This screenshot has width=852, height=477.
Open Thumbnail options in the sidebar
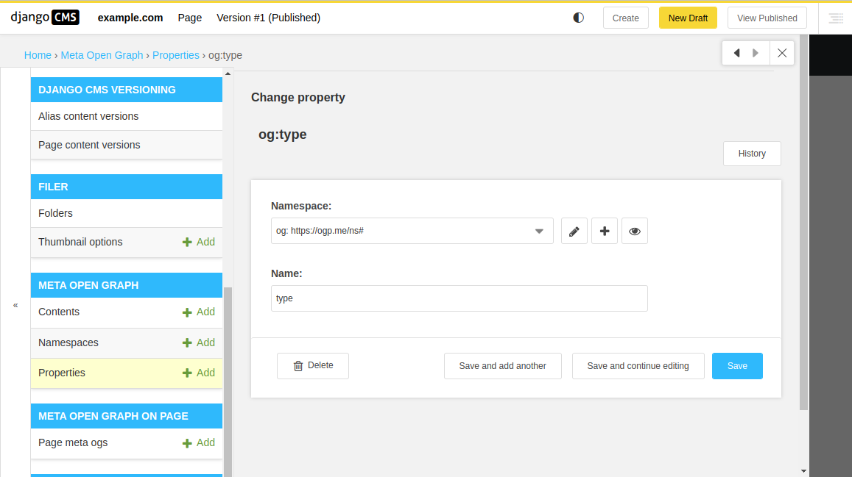[x=80, y=242]
